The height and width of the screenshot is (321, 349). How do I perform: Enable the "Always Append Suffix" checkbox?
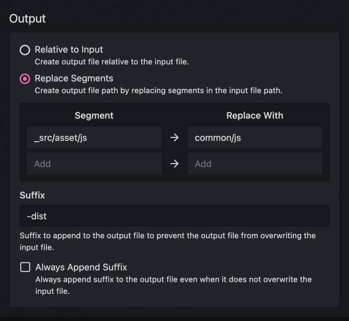tap(25, 267)
